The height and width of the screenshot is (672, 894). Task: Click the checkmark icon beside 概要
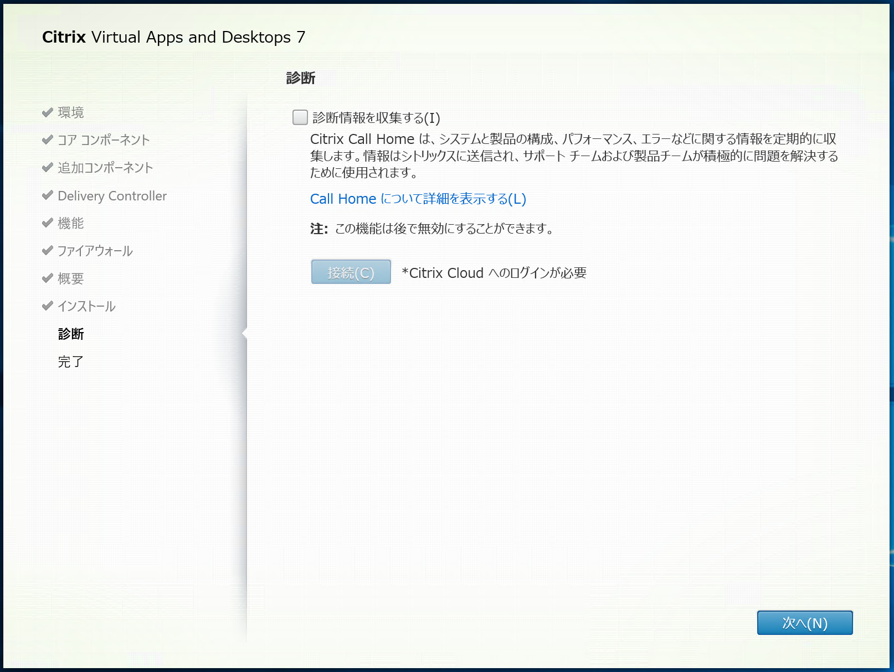(47, 277)
